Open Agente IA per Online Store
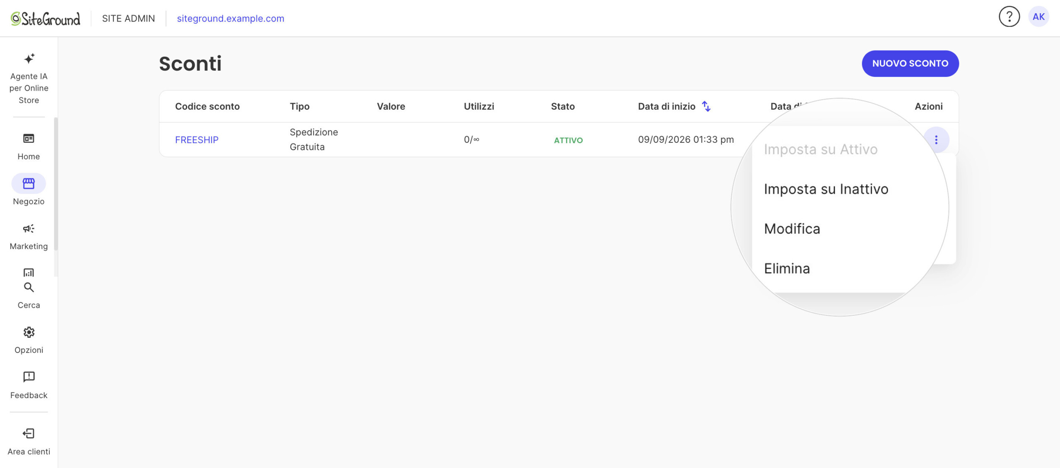 [x=29, y=79]
